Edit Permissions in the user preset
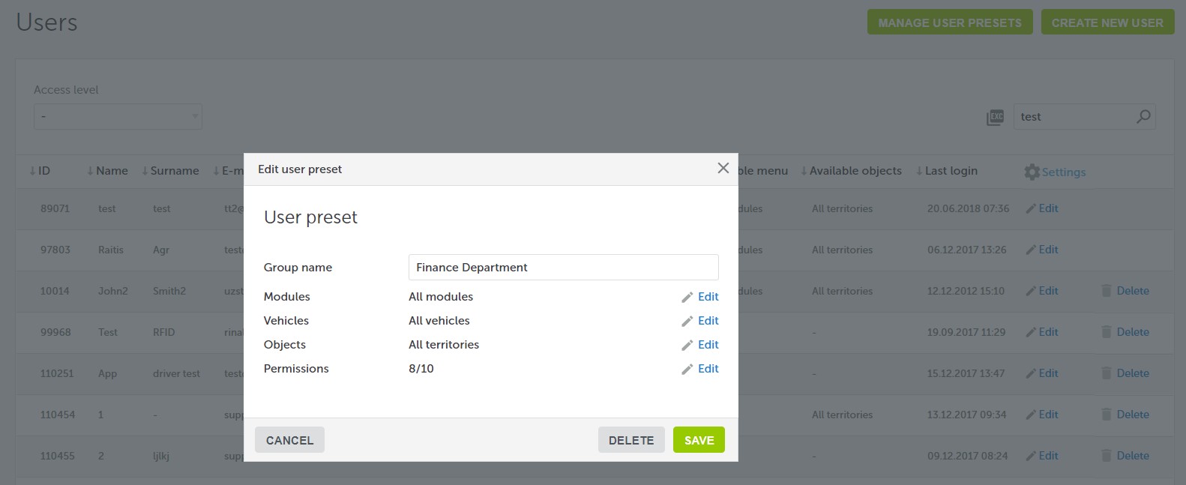The width and height of the screenshot is (1186, 485). (x=708, y=369)
